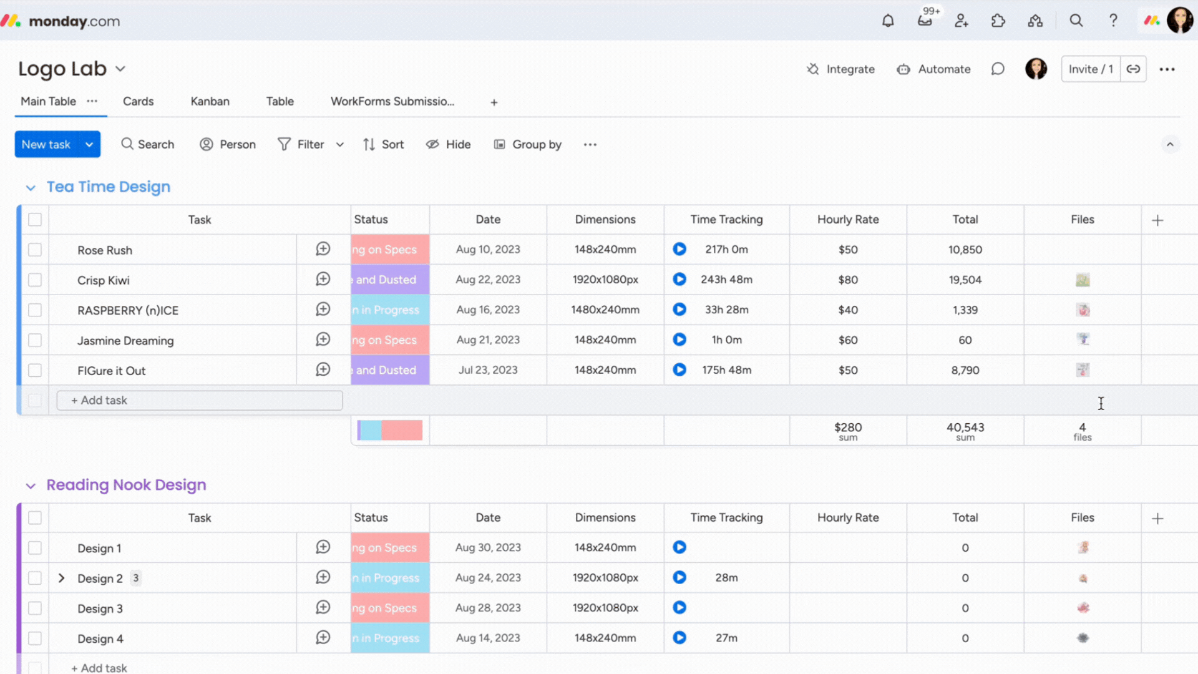1198x674 pixels.
Task: Click the Integrate button
Action: (x=840, y=69)
